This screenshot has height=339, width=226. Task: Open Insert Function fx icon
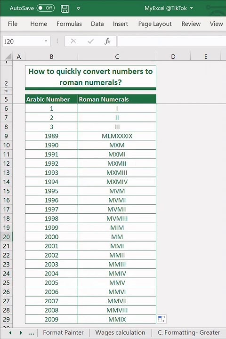tap(107, 41)
